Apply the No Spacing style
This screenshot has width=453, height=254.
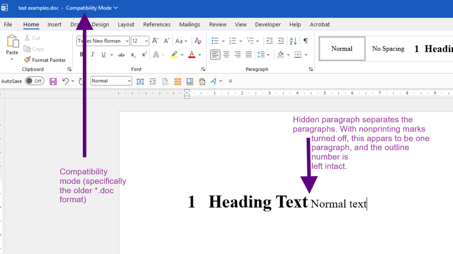click(x=388, y=49)
